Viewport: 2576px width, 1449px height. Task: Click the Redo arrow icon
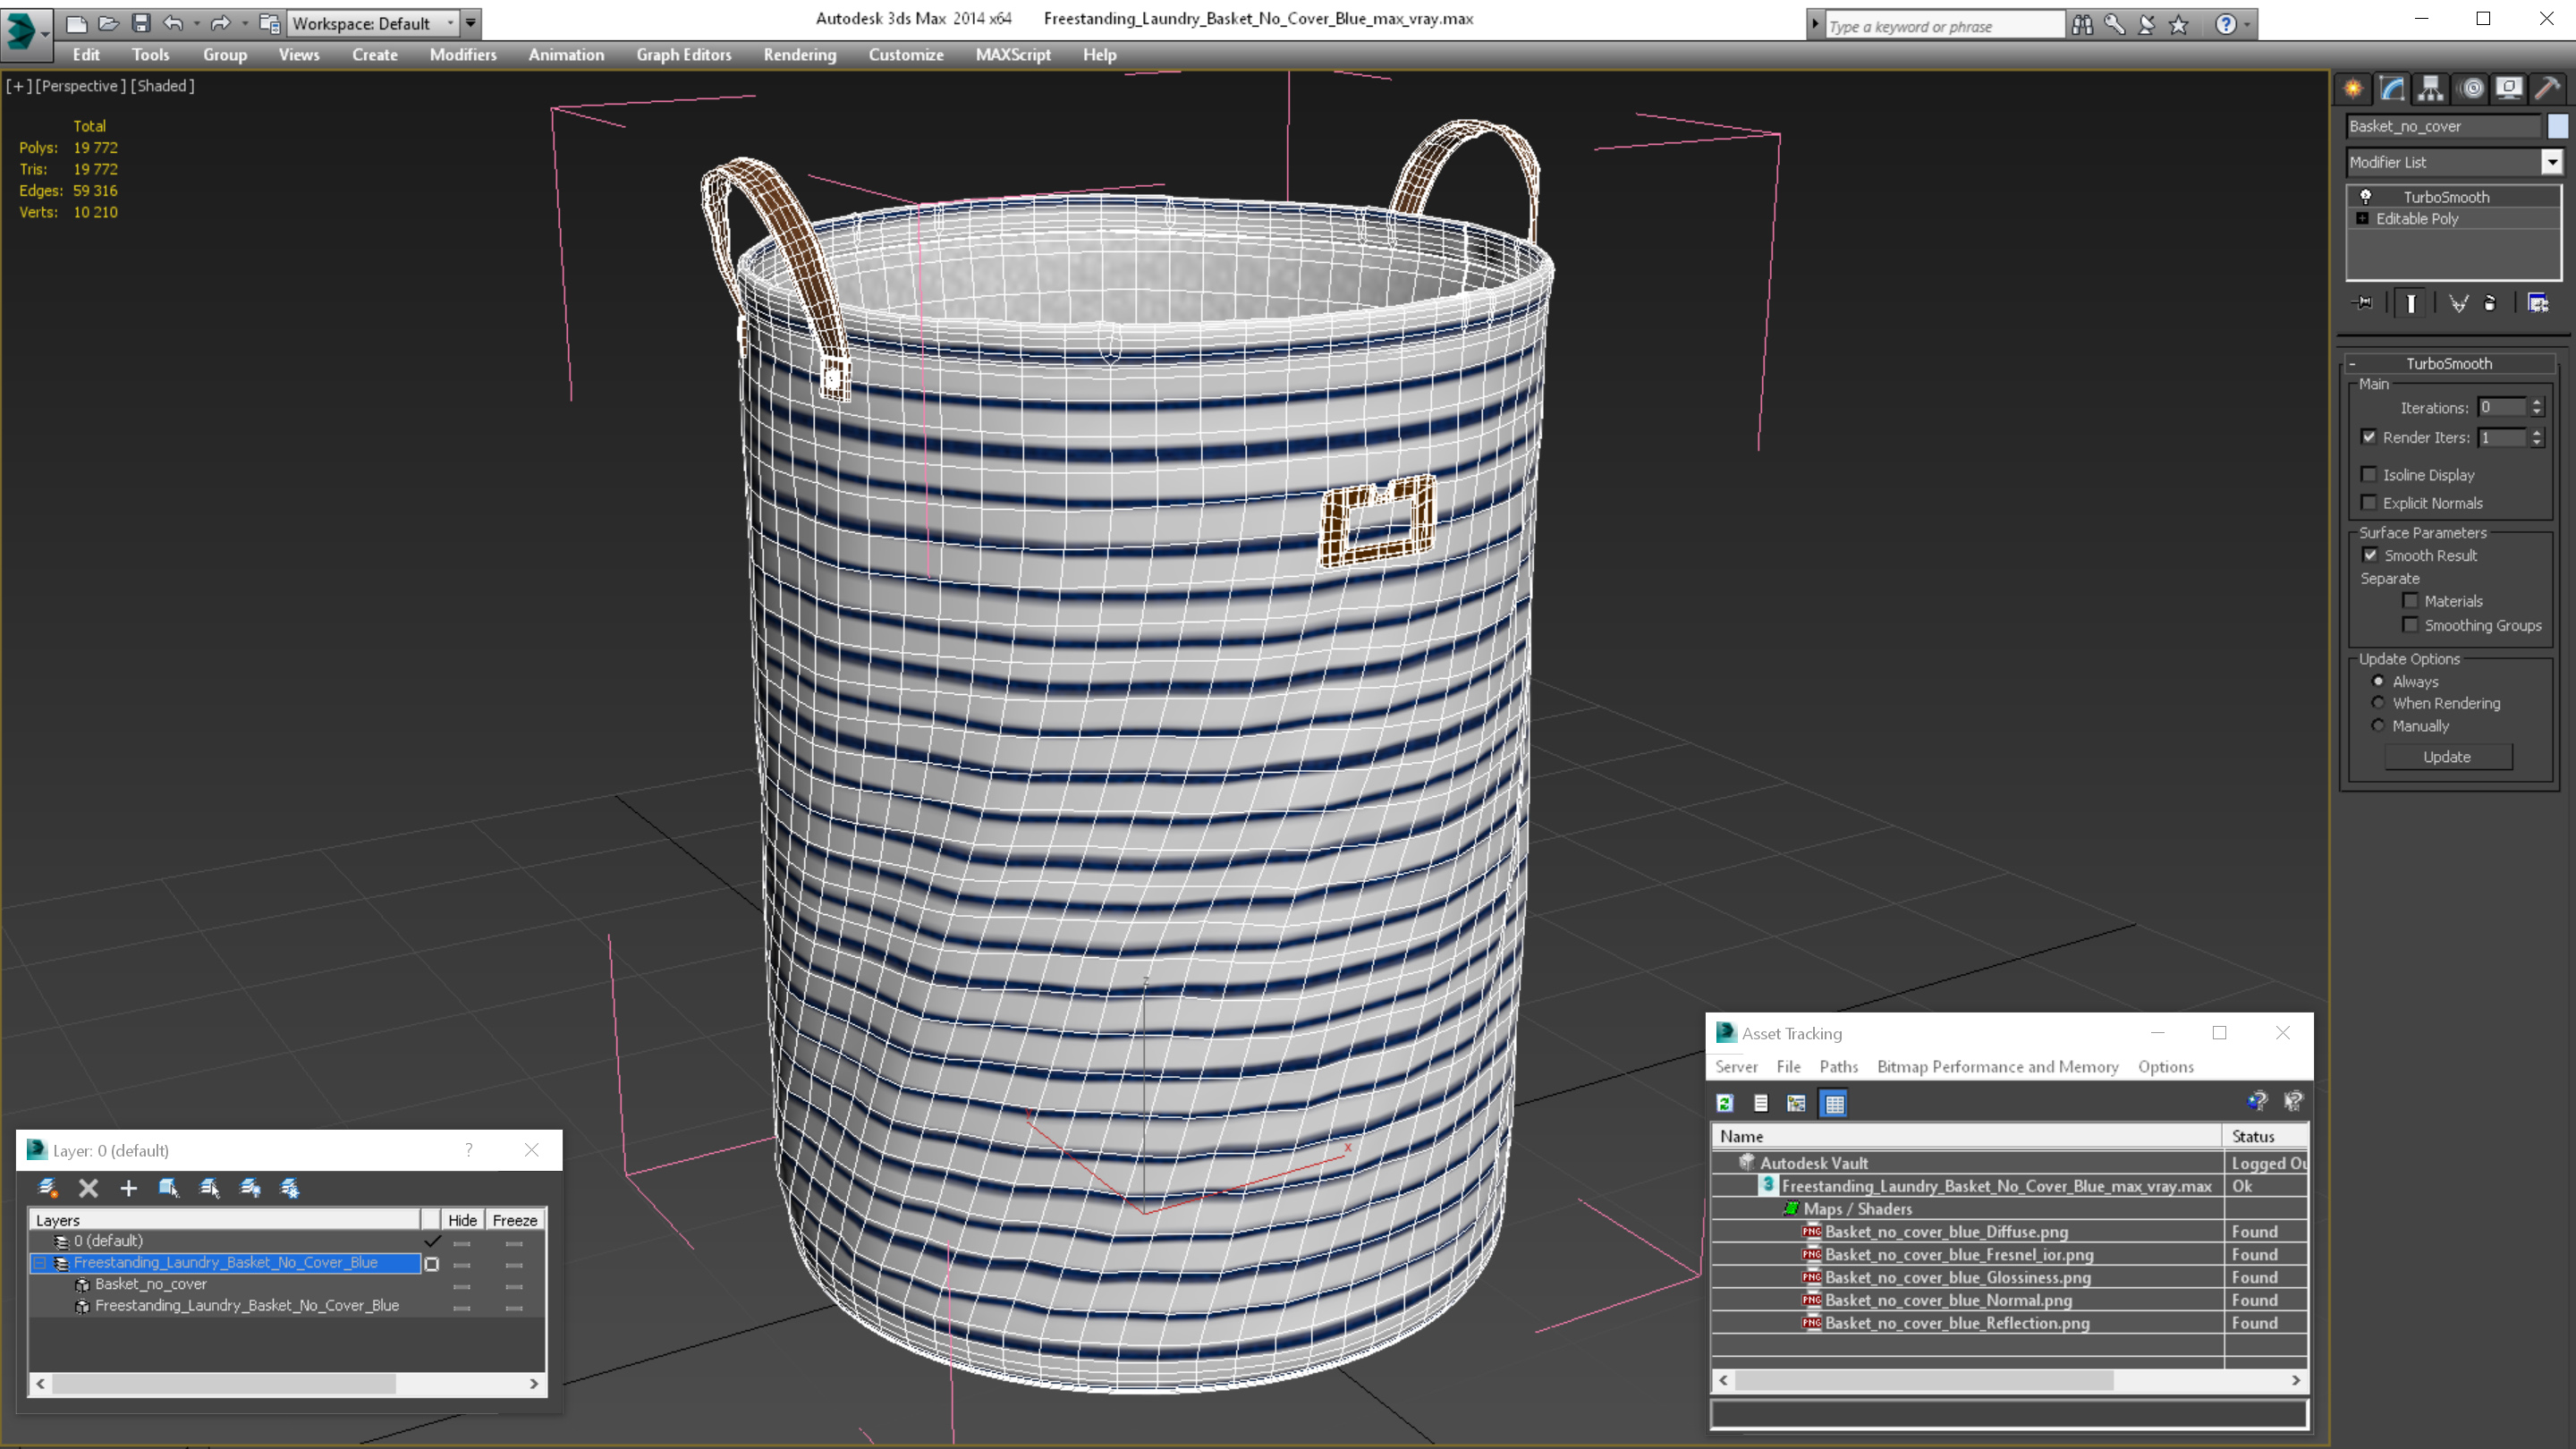(x=221, y=23)
